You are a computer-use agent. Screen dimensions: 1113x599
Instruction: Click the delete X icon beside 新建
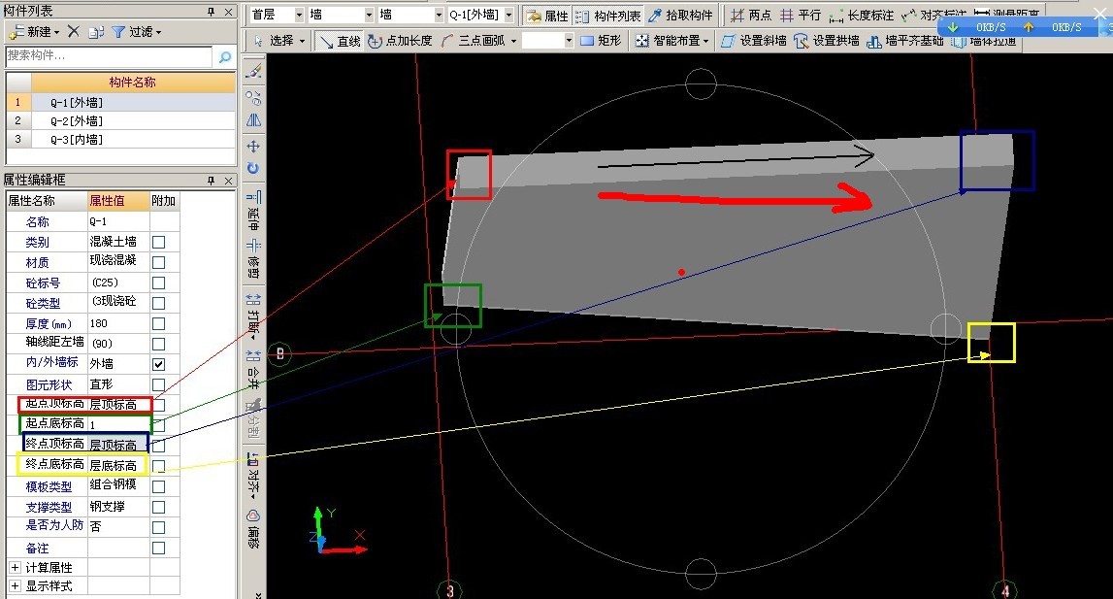coord(73,31)
